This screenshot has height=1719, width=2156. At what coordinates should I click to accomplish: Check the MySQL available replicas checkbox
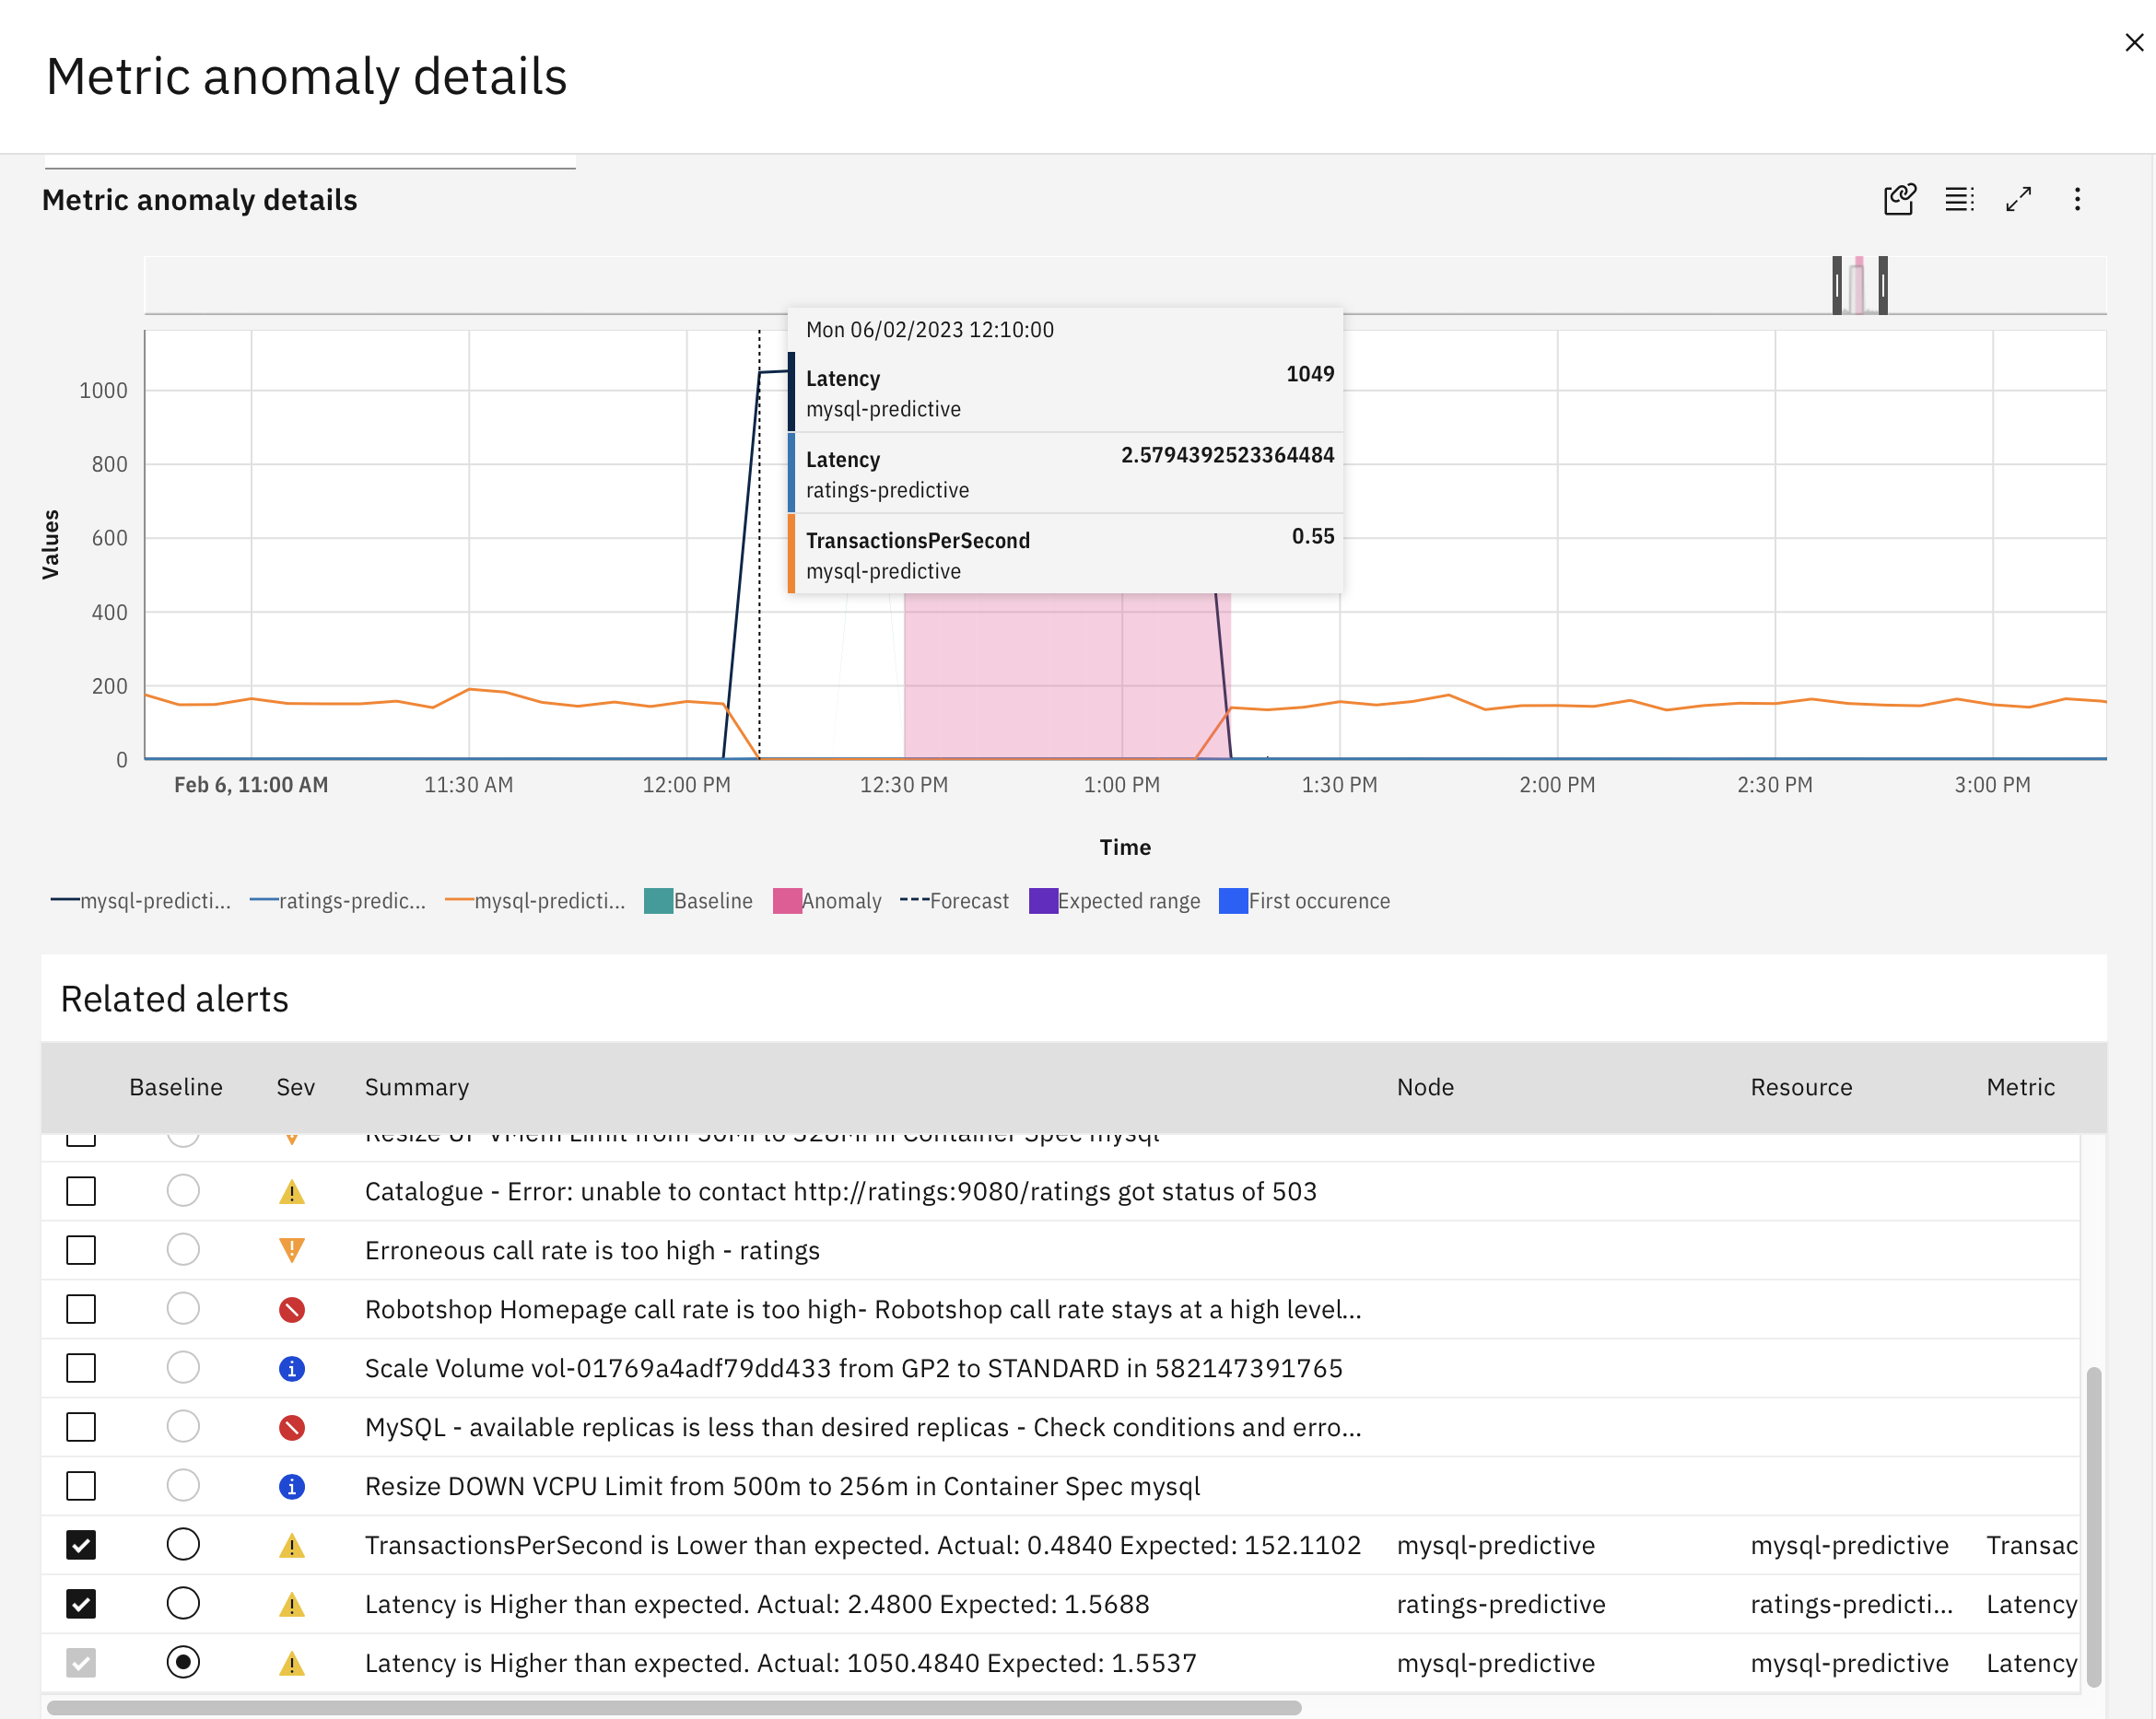point(81,1427)
